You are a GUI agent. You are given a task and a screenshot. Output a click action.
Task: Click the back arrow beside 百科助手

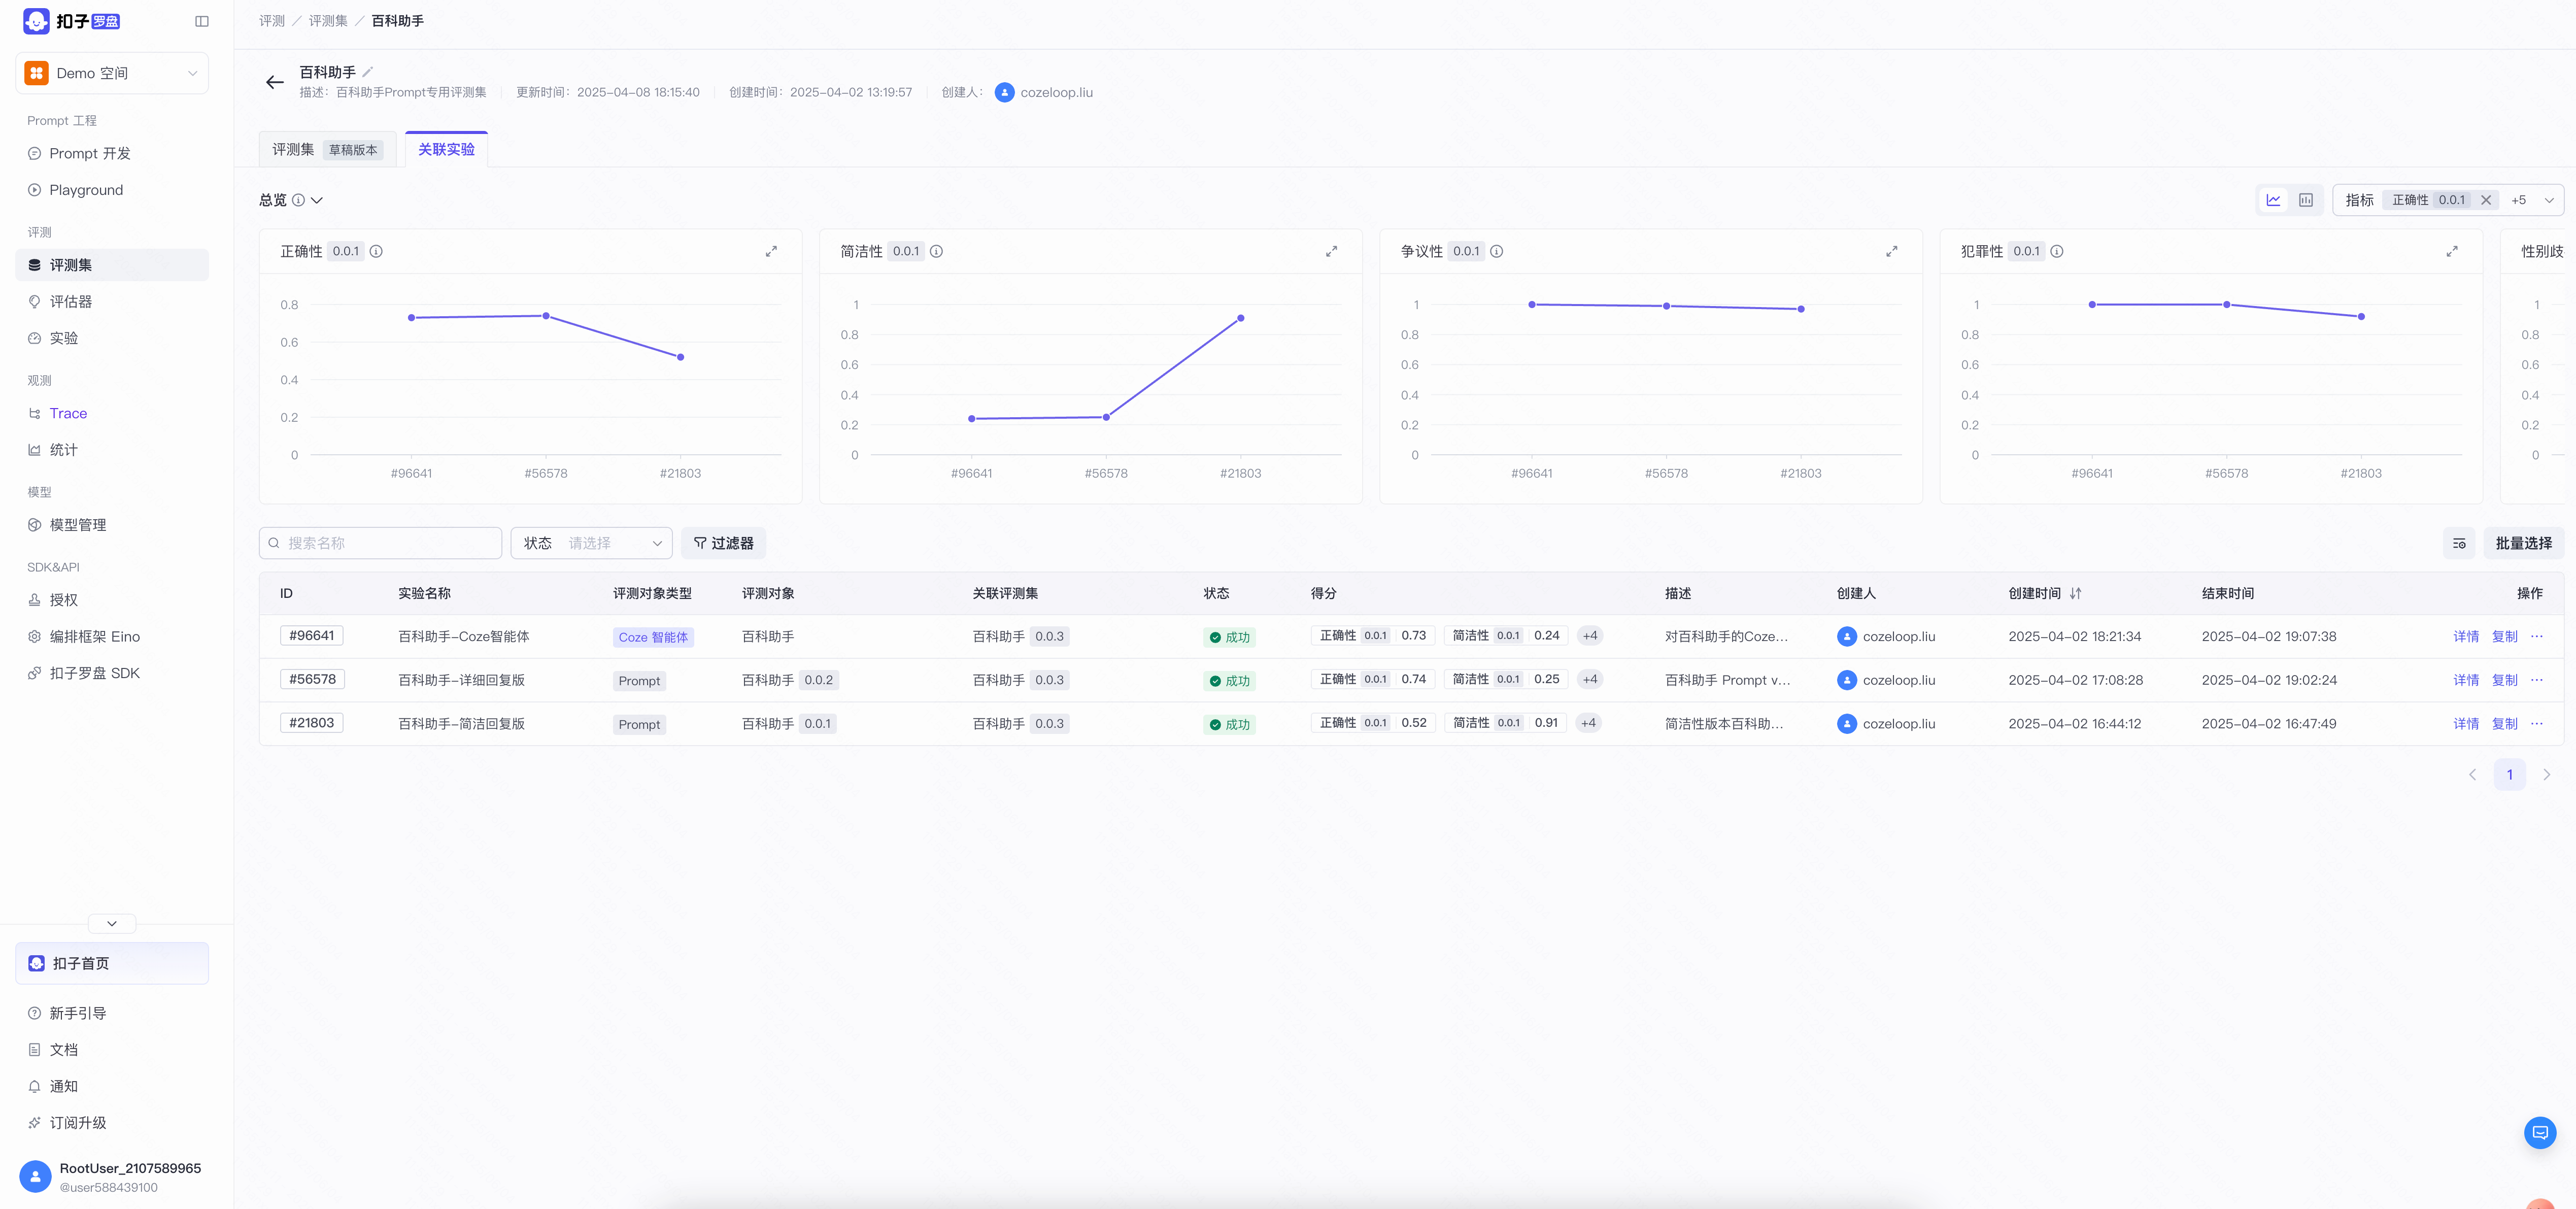(x=275, y=82)
